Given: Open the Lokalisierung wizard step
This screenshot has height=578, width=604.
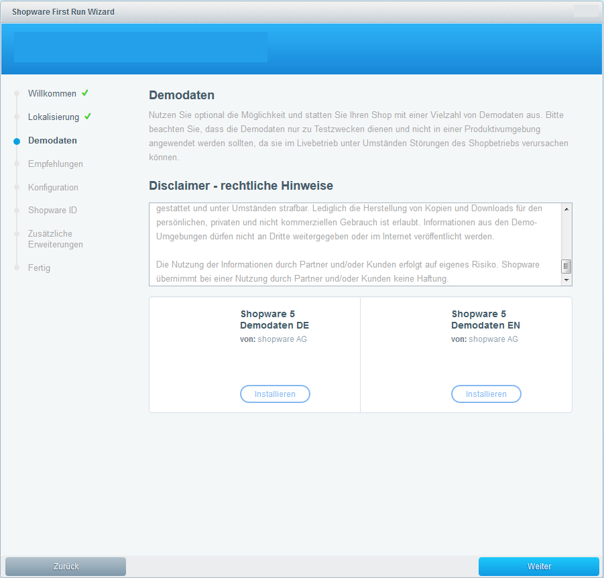Looking at the screenshot, I should 54,117.
